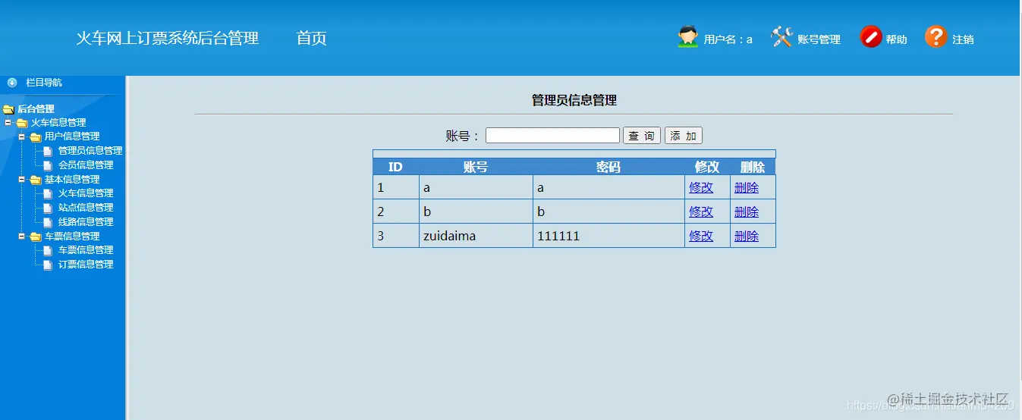Open the 账号管理 tools icon
Viewport: 1022px width, 420px height.
(781, 36)
